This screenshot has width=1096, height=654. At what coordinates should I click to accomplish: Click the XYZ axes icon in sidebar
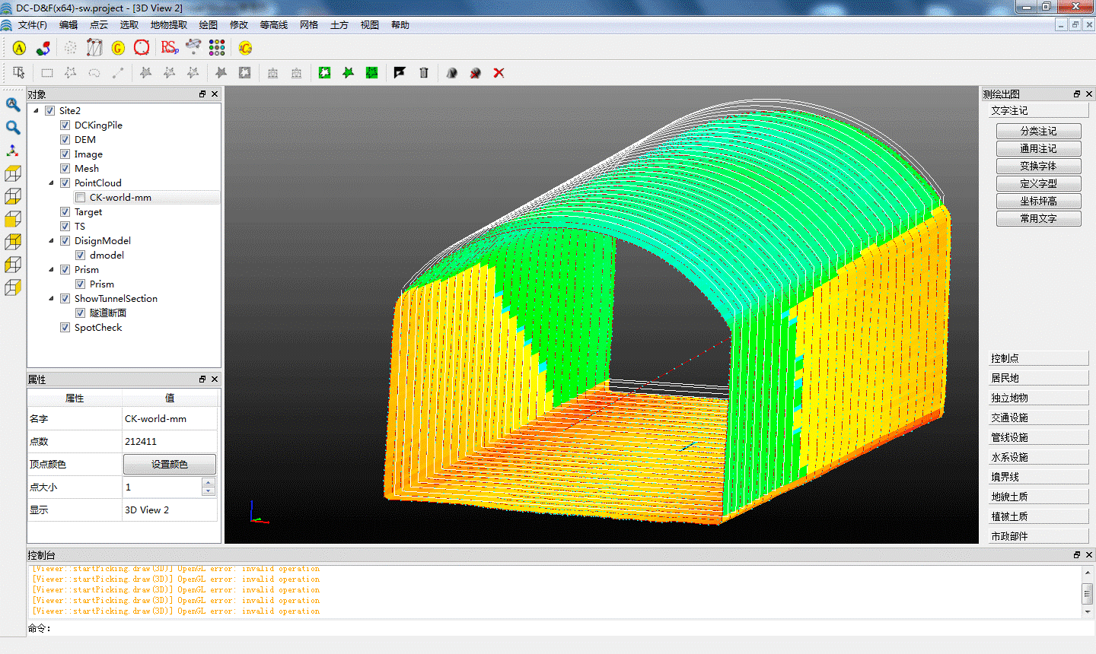[13, 151]
